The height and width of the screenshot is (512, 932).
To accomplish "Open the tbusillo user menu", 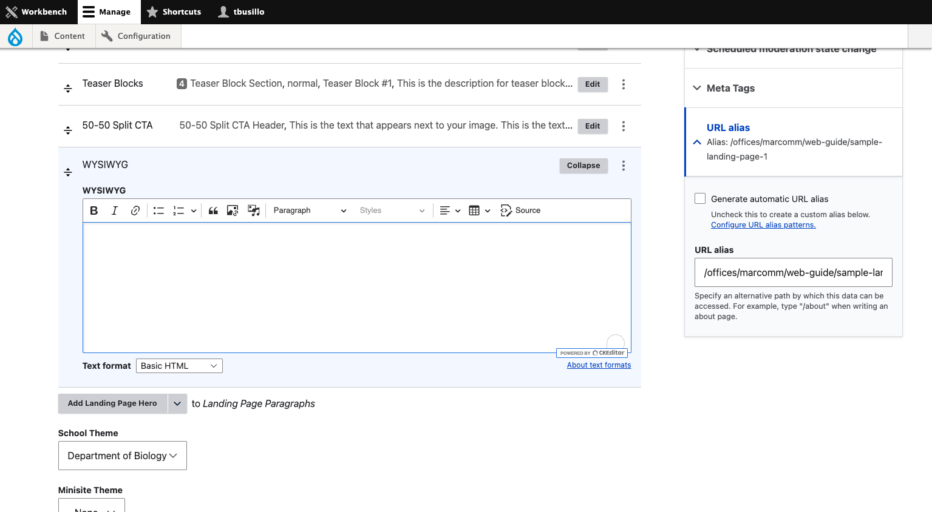I will click(242, 12).
